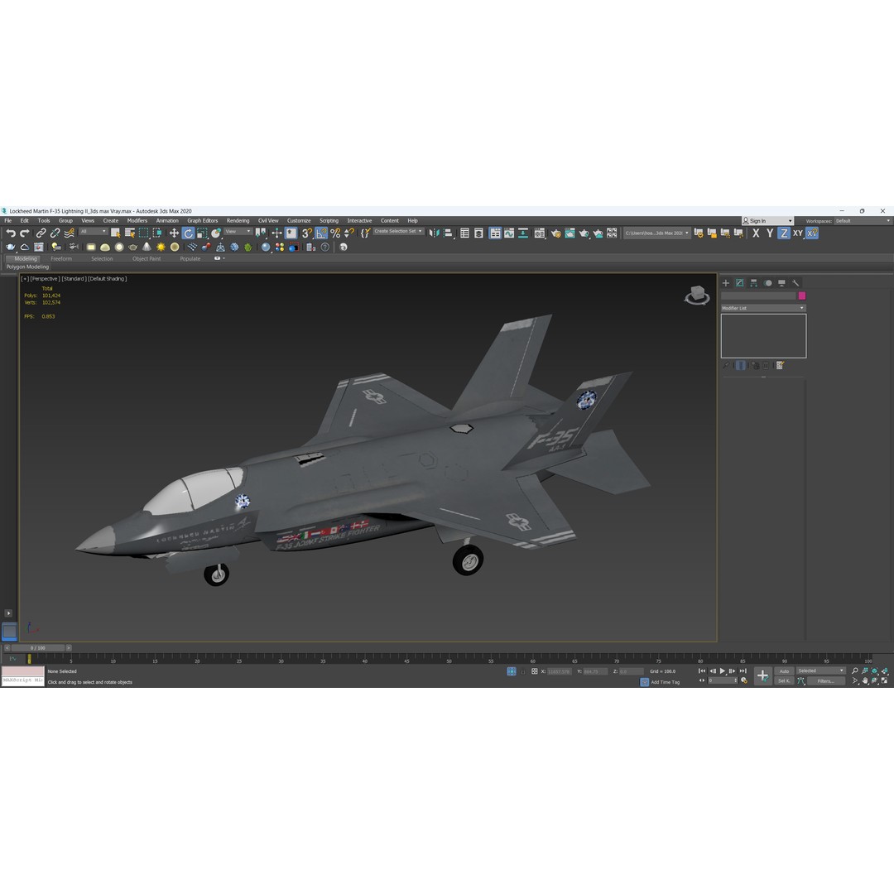This screenshot has height=894, width=894.
Task: Redo the last undone action
Action: pyautogui.click(x=25, y=233)
